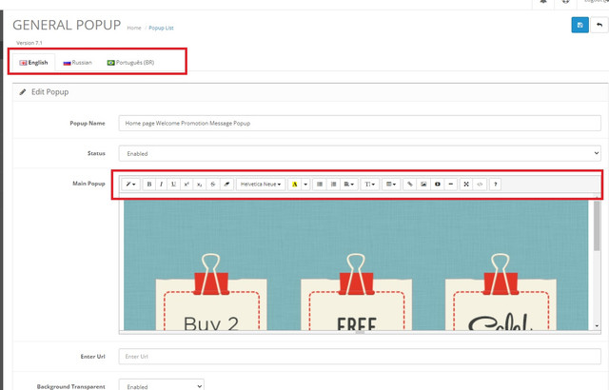This screenshot has height=390, width=609.
Task: Switch to code view
Action: 480,185
